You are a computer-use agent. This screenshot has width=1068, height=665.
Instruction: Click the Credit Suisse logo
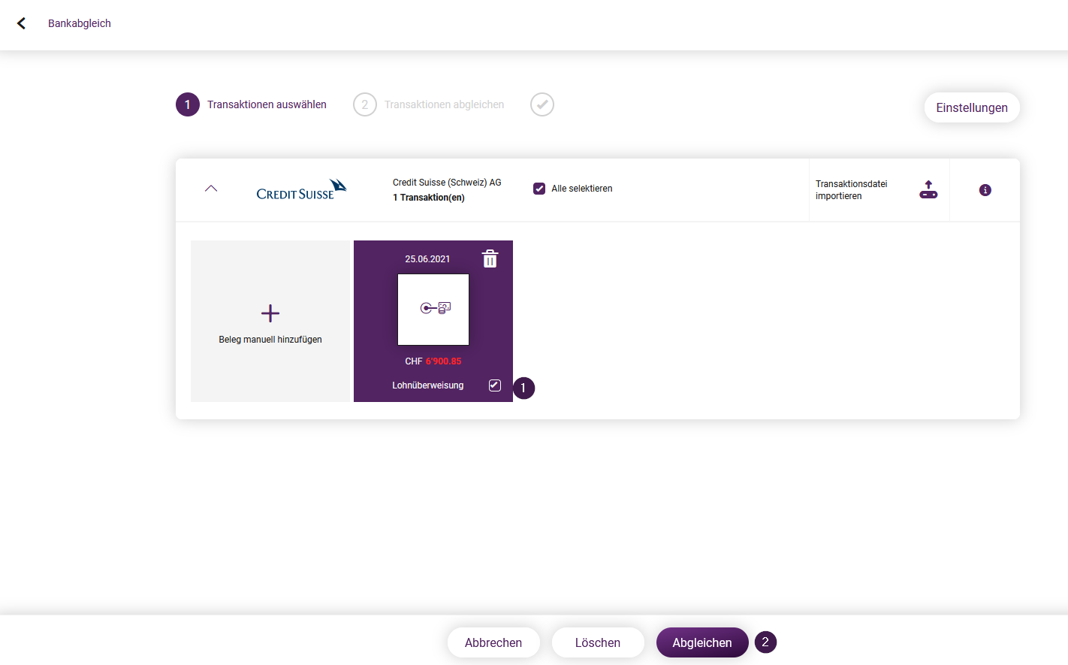tap(301, 189)
